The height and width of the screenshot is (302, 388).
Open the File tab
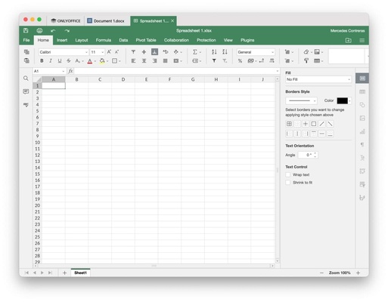(26, 40)
